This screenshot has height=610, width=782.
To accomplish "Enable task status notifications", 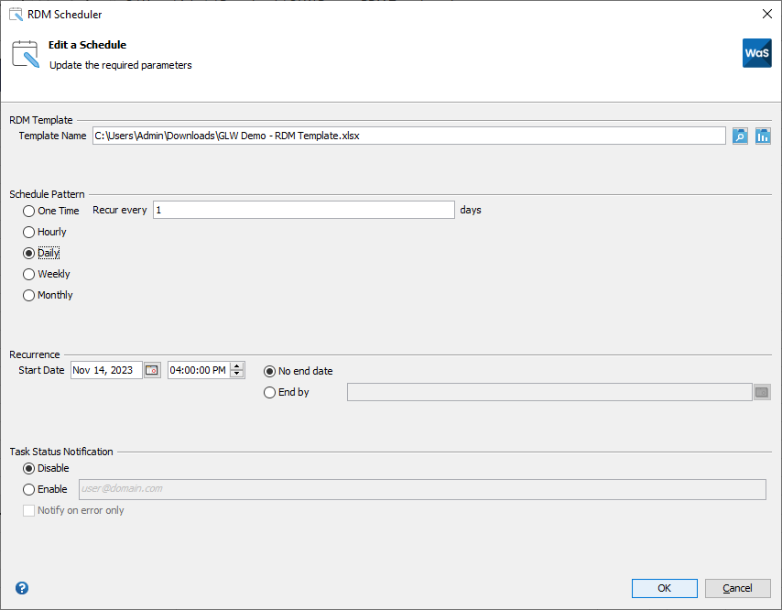I will point(28,489).
